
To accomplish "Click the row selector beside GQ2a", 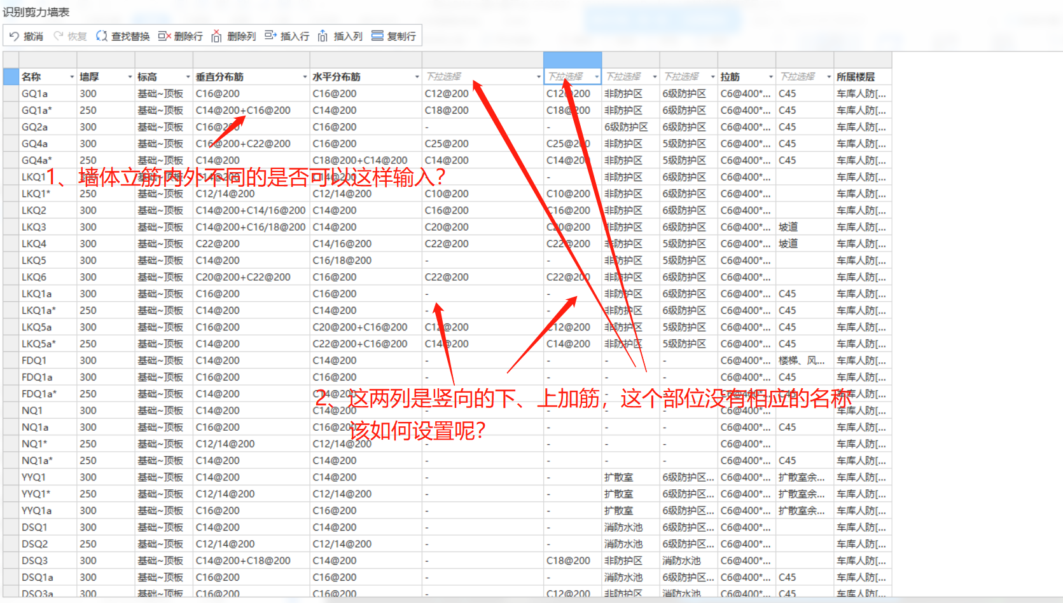I will click(11, 127).
